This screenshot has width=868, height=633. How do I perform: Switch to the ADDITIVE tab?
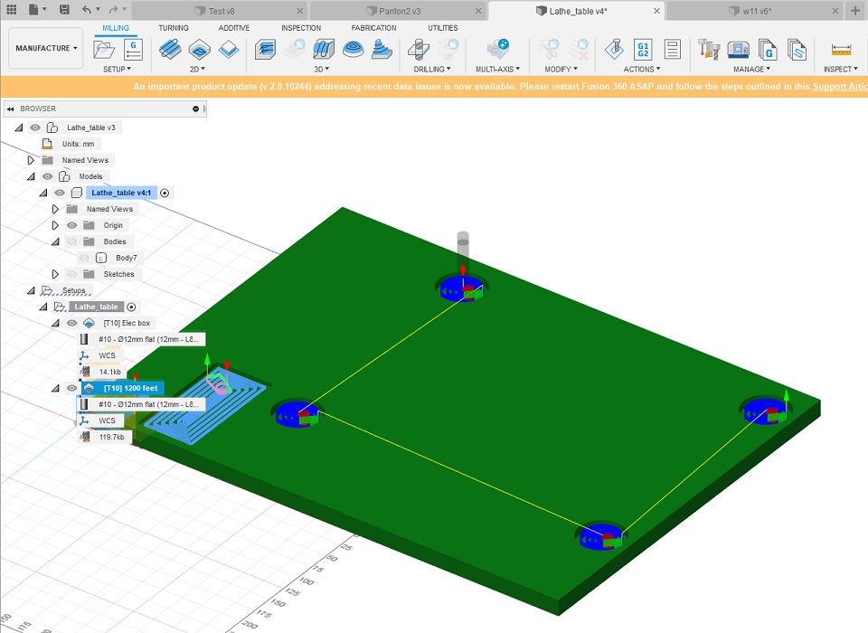(233, 28)
